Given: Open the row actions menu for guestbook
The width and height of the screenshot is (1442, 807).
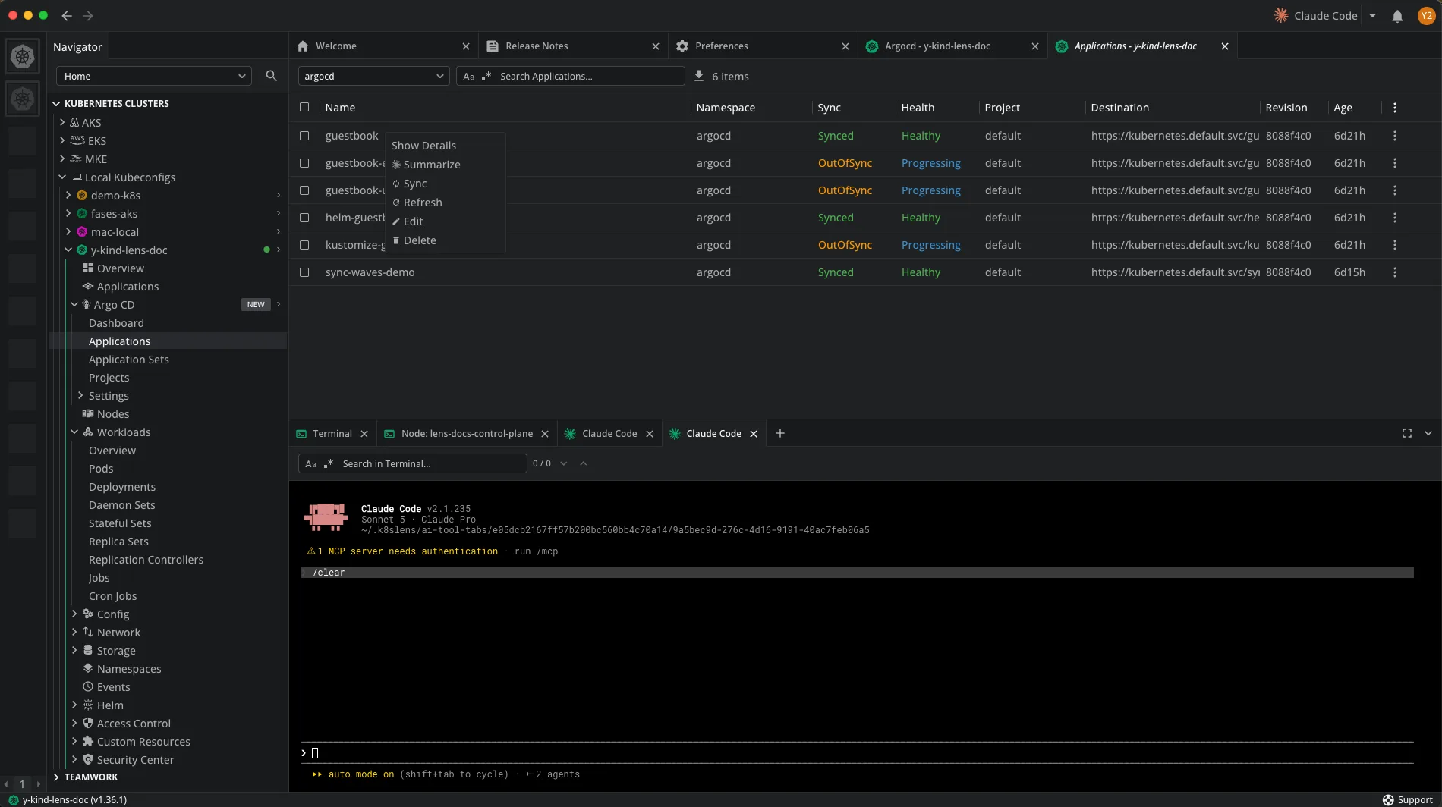Looking at the screenshot, I should tap(1395, 136).
